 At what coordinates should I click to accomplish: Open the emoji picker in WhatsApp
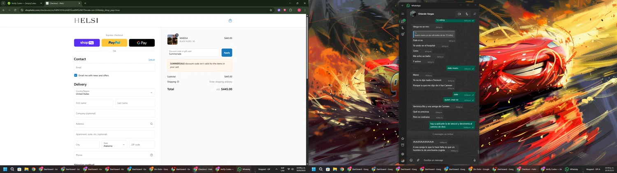[x=411, y=160]
